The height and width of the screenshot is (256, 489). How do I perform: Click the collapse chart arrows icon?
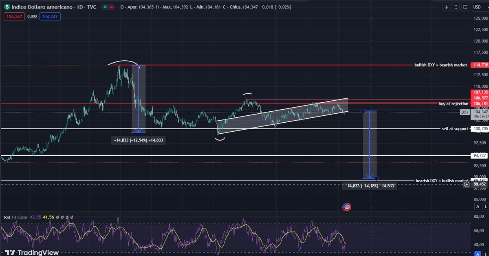456,7
